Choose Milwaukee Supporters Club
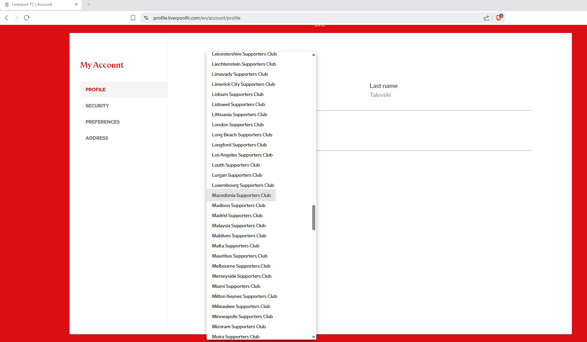This screenshot has width=587, height=342. pyautogui.click(x=241, y=306)
